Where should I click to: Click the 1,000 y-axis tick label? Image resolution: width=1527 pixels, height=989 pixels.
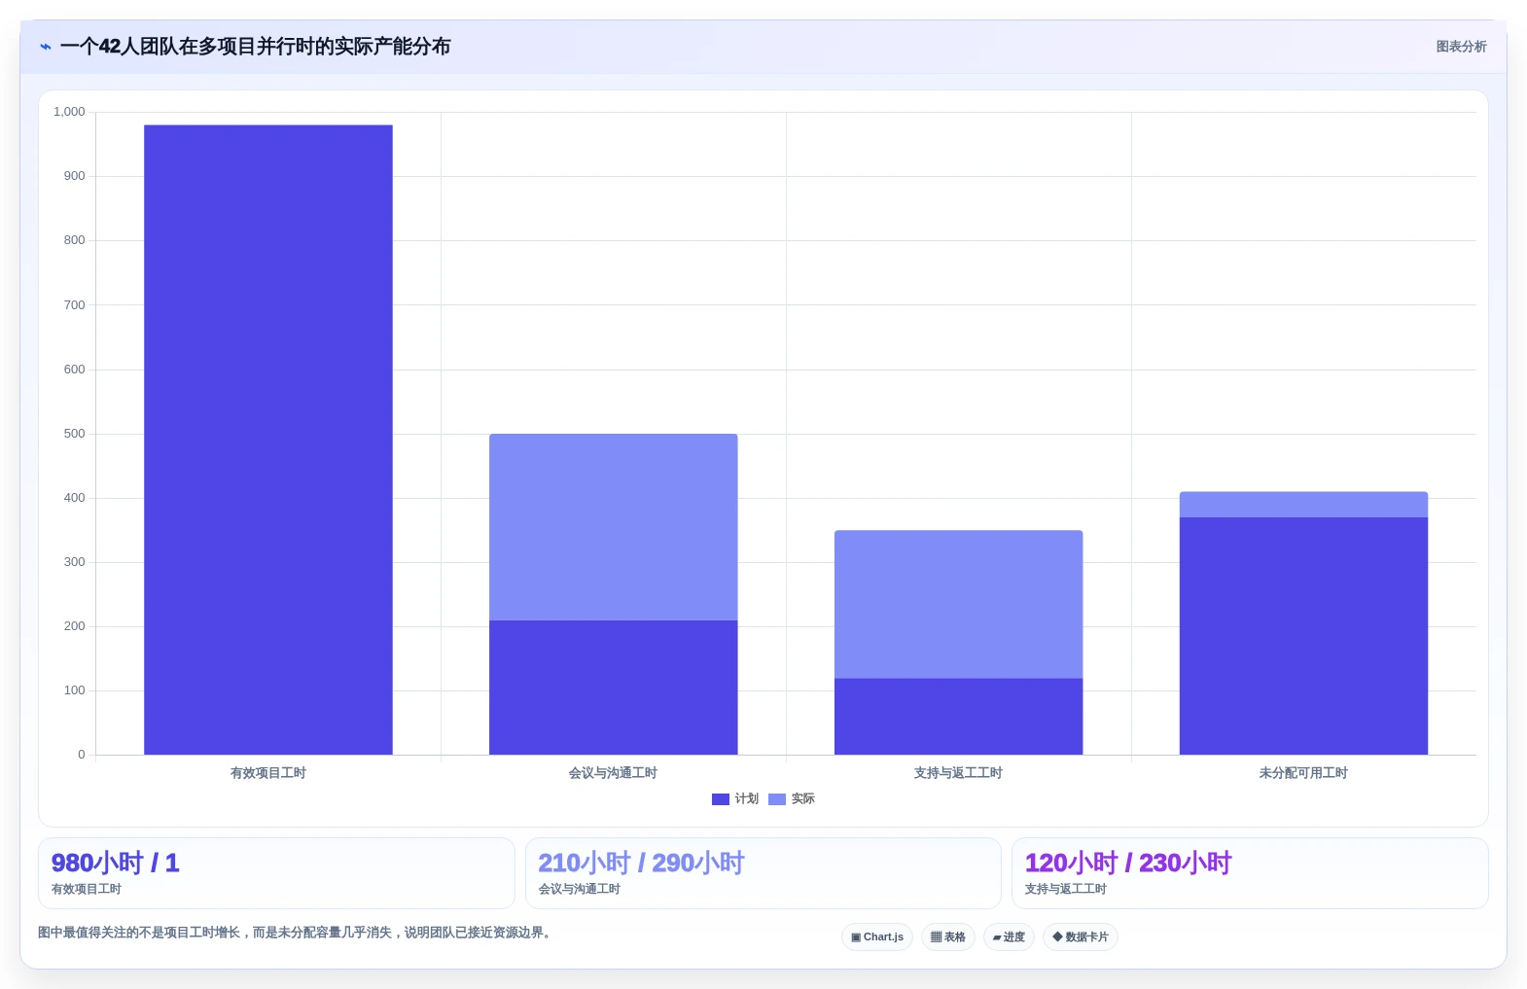(69, 112)
